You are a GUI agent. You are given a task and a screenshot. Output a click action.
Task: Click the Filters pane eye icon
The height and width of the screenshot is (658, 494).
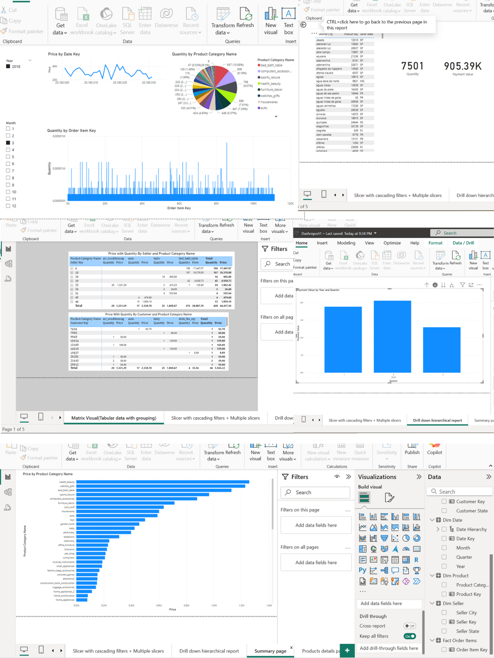[337, 477]
